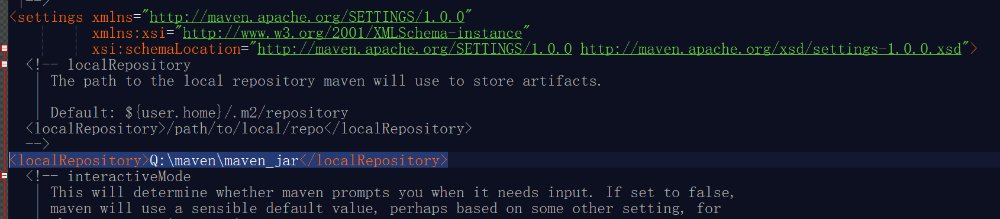Place cursor on xsi:schemaLocation attribute name

[166, 49]
